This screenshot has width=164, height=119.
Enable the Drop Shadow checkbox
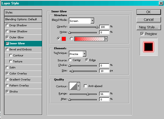point(7,25)
